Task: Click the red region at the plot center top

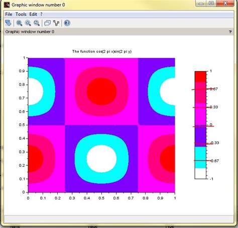Action: 101,91
